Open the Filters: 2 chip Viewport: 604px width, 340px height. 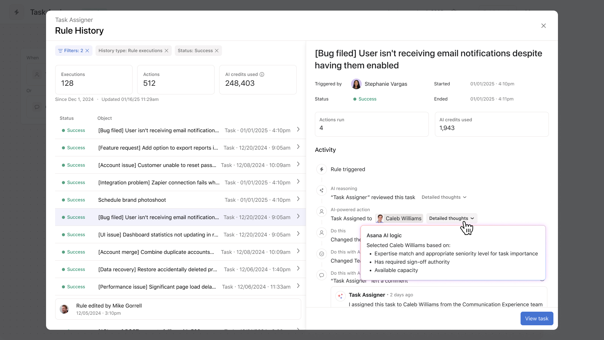click(73, 50)
